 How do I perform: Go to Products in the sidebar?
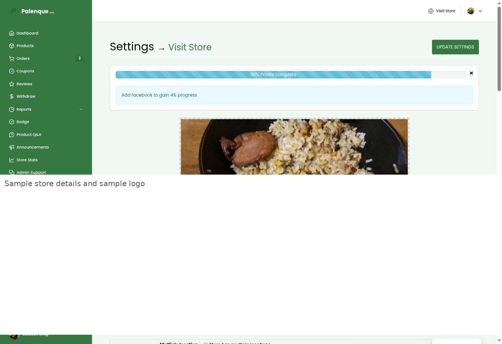tap(25, 46)
